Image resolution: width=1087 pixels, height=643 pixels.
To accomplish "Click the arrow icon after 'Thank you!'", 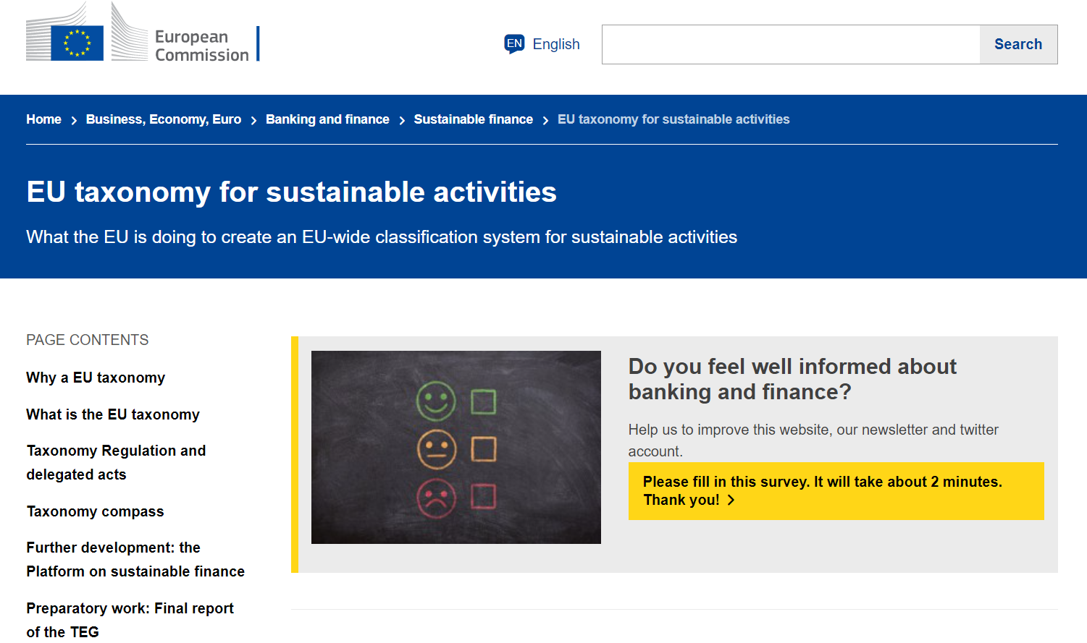I will [x=731, y=501].
